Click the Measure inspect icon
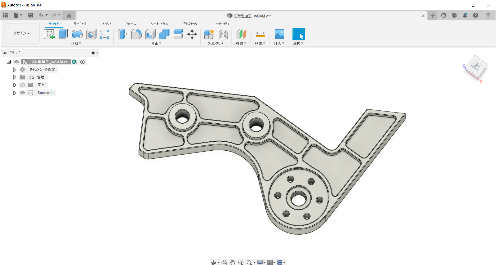The width and height of the screenshot is (496, 265). pos(260,34)
